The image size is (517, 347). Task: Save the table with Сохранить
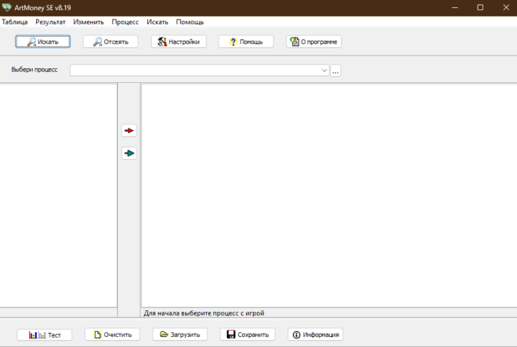[x=248, y=334]
